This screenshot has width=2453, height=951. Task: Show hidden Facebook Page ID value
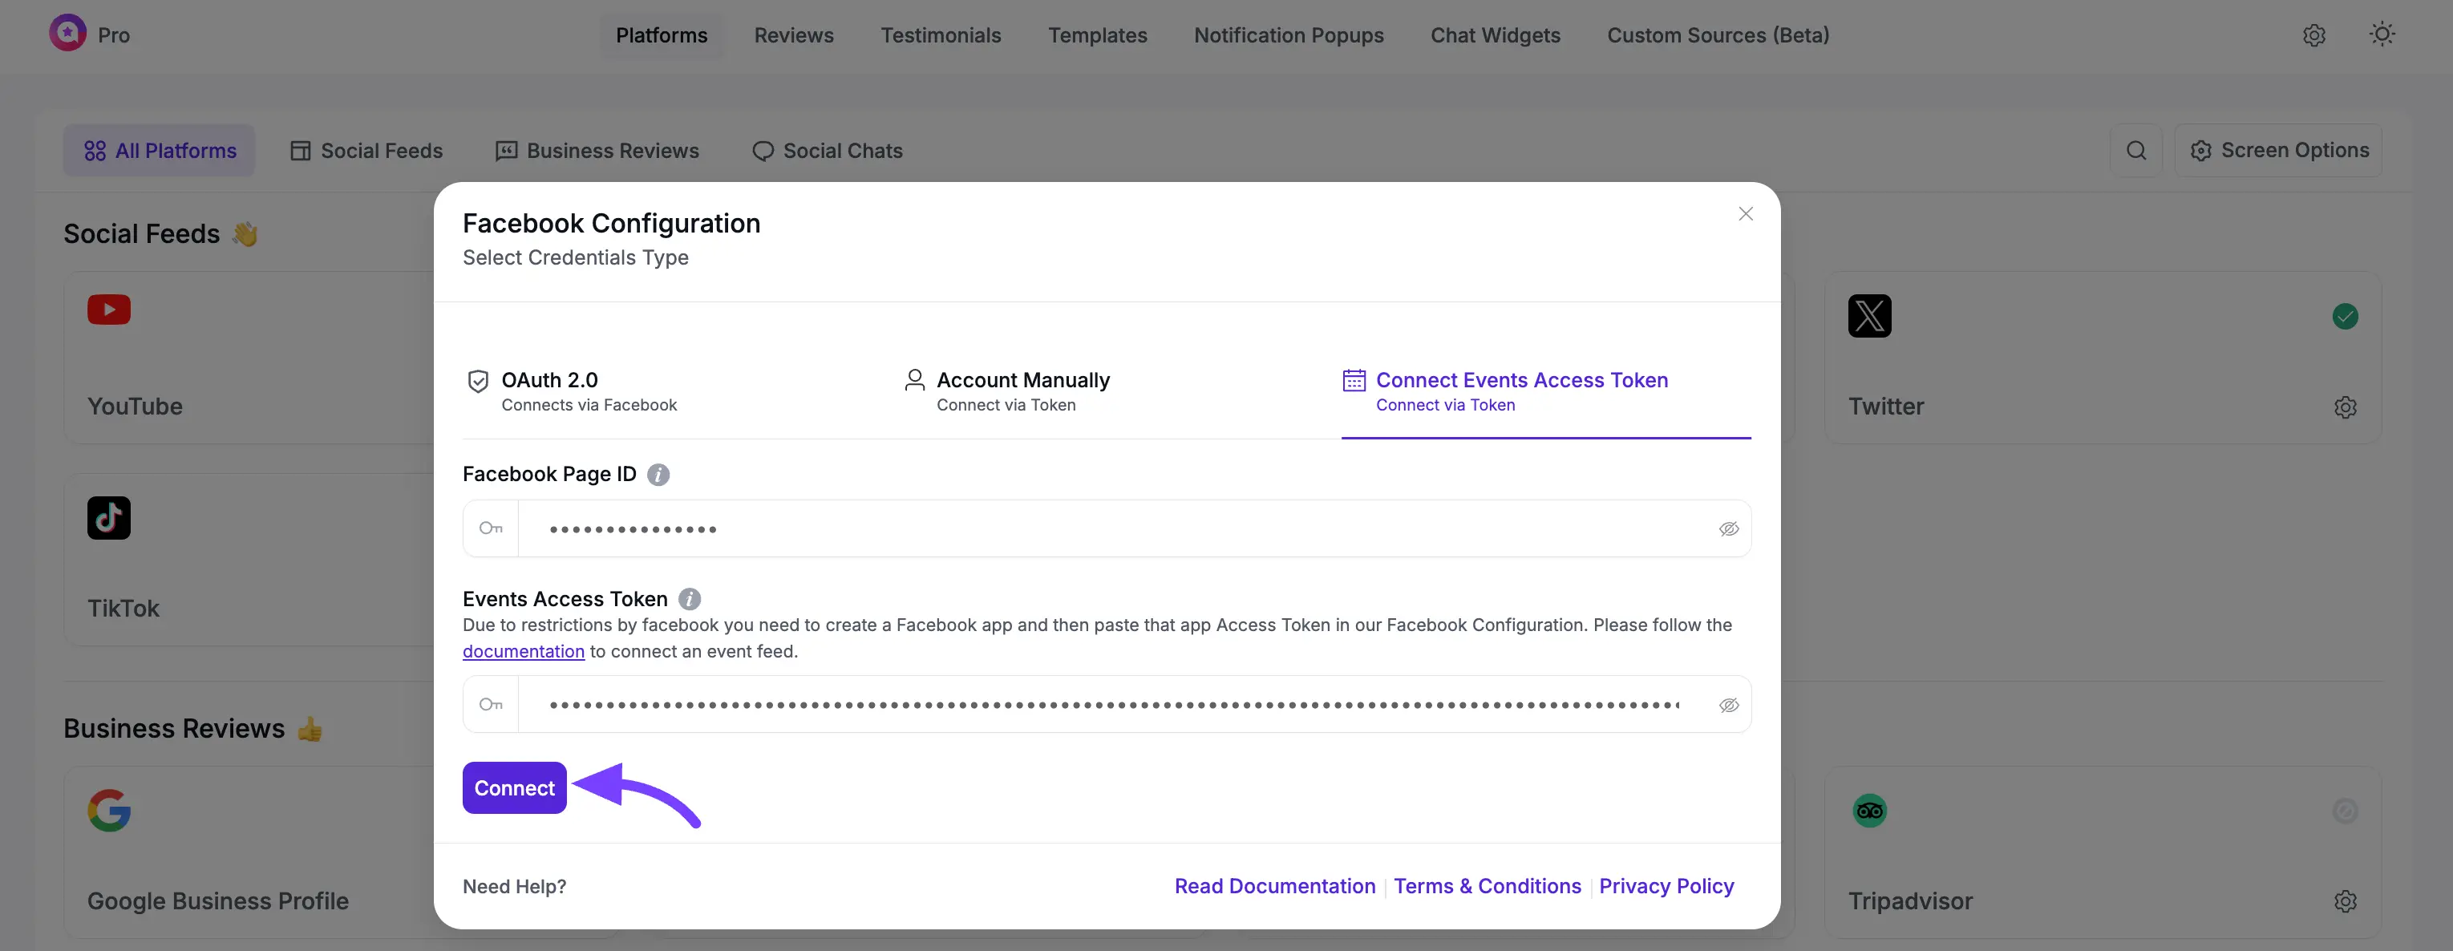pos(1728,529)
